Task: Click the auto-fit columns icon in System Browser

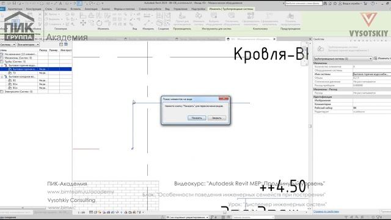Action: coord(61,44)
